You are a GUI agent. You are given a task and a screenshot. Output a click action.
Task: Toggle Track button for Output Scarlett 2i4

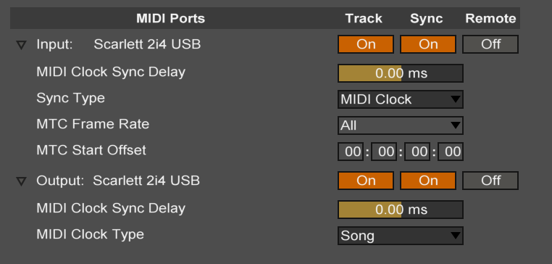pos(366,181)
